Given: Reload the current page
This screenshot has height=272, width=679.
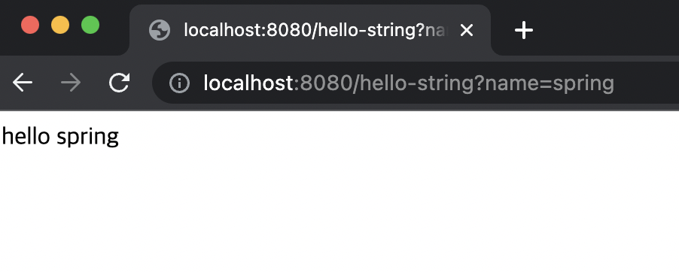Looking at the screenshot, I should click(x=119, y=83).
